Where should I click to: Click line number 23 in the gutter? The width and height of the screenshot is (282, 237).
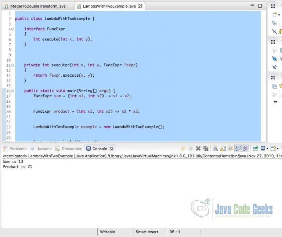[x=8, y=127]
